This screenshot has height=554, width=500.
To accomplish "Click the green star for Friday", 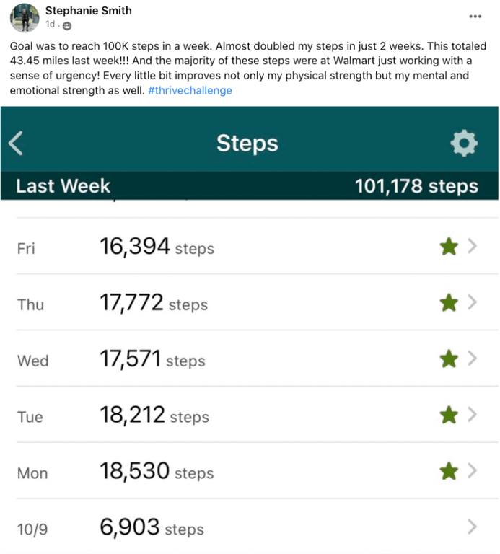I will click(449, 247).
